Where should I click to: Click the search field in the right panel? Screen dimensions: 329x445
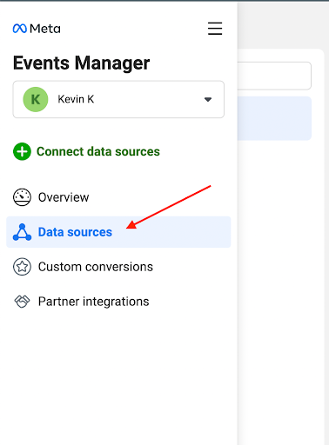click(x=274, y=76)
